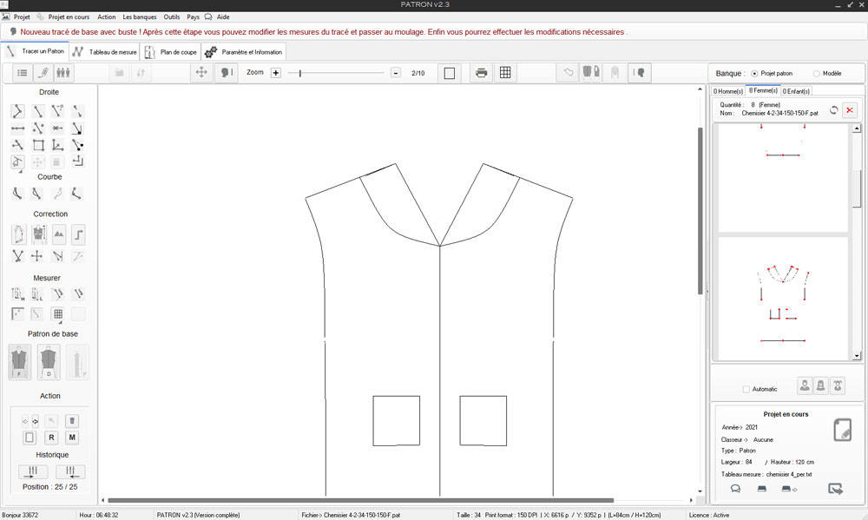
Task: Click the female pattern thumbnail in bank
Action: click(783, 298)
